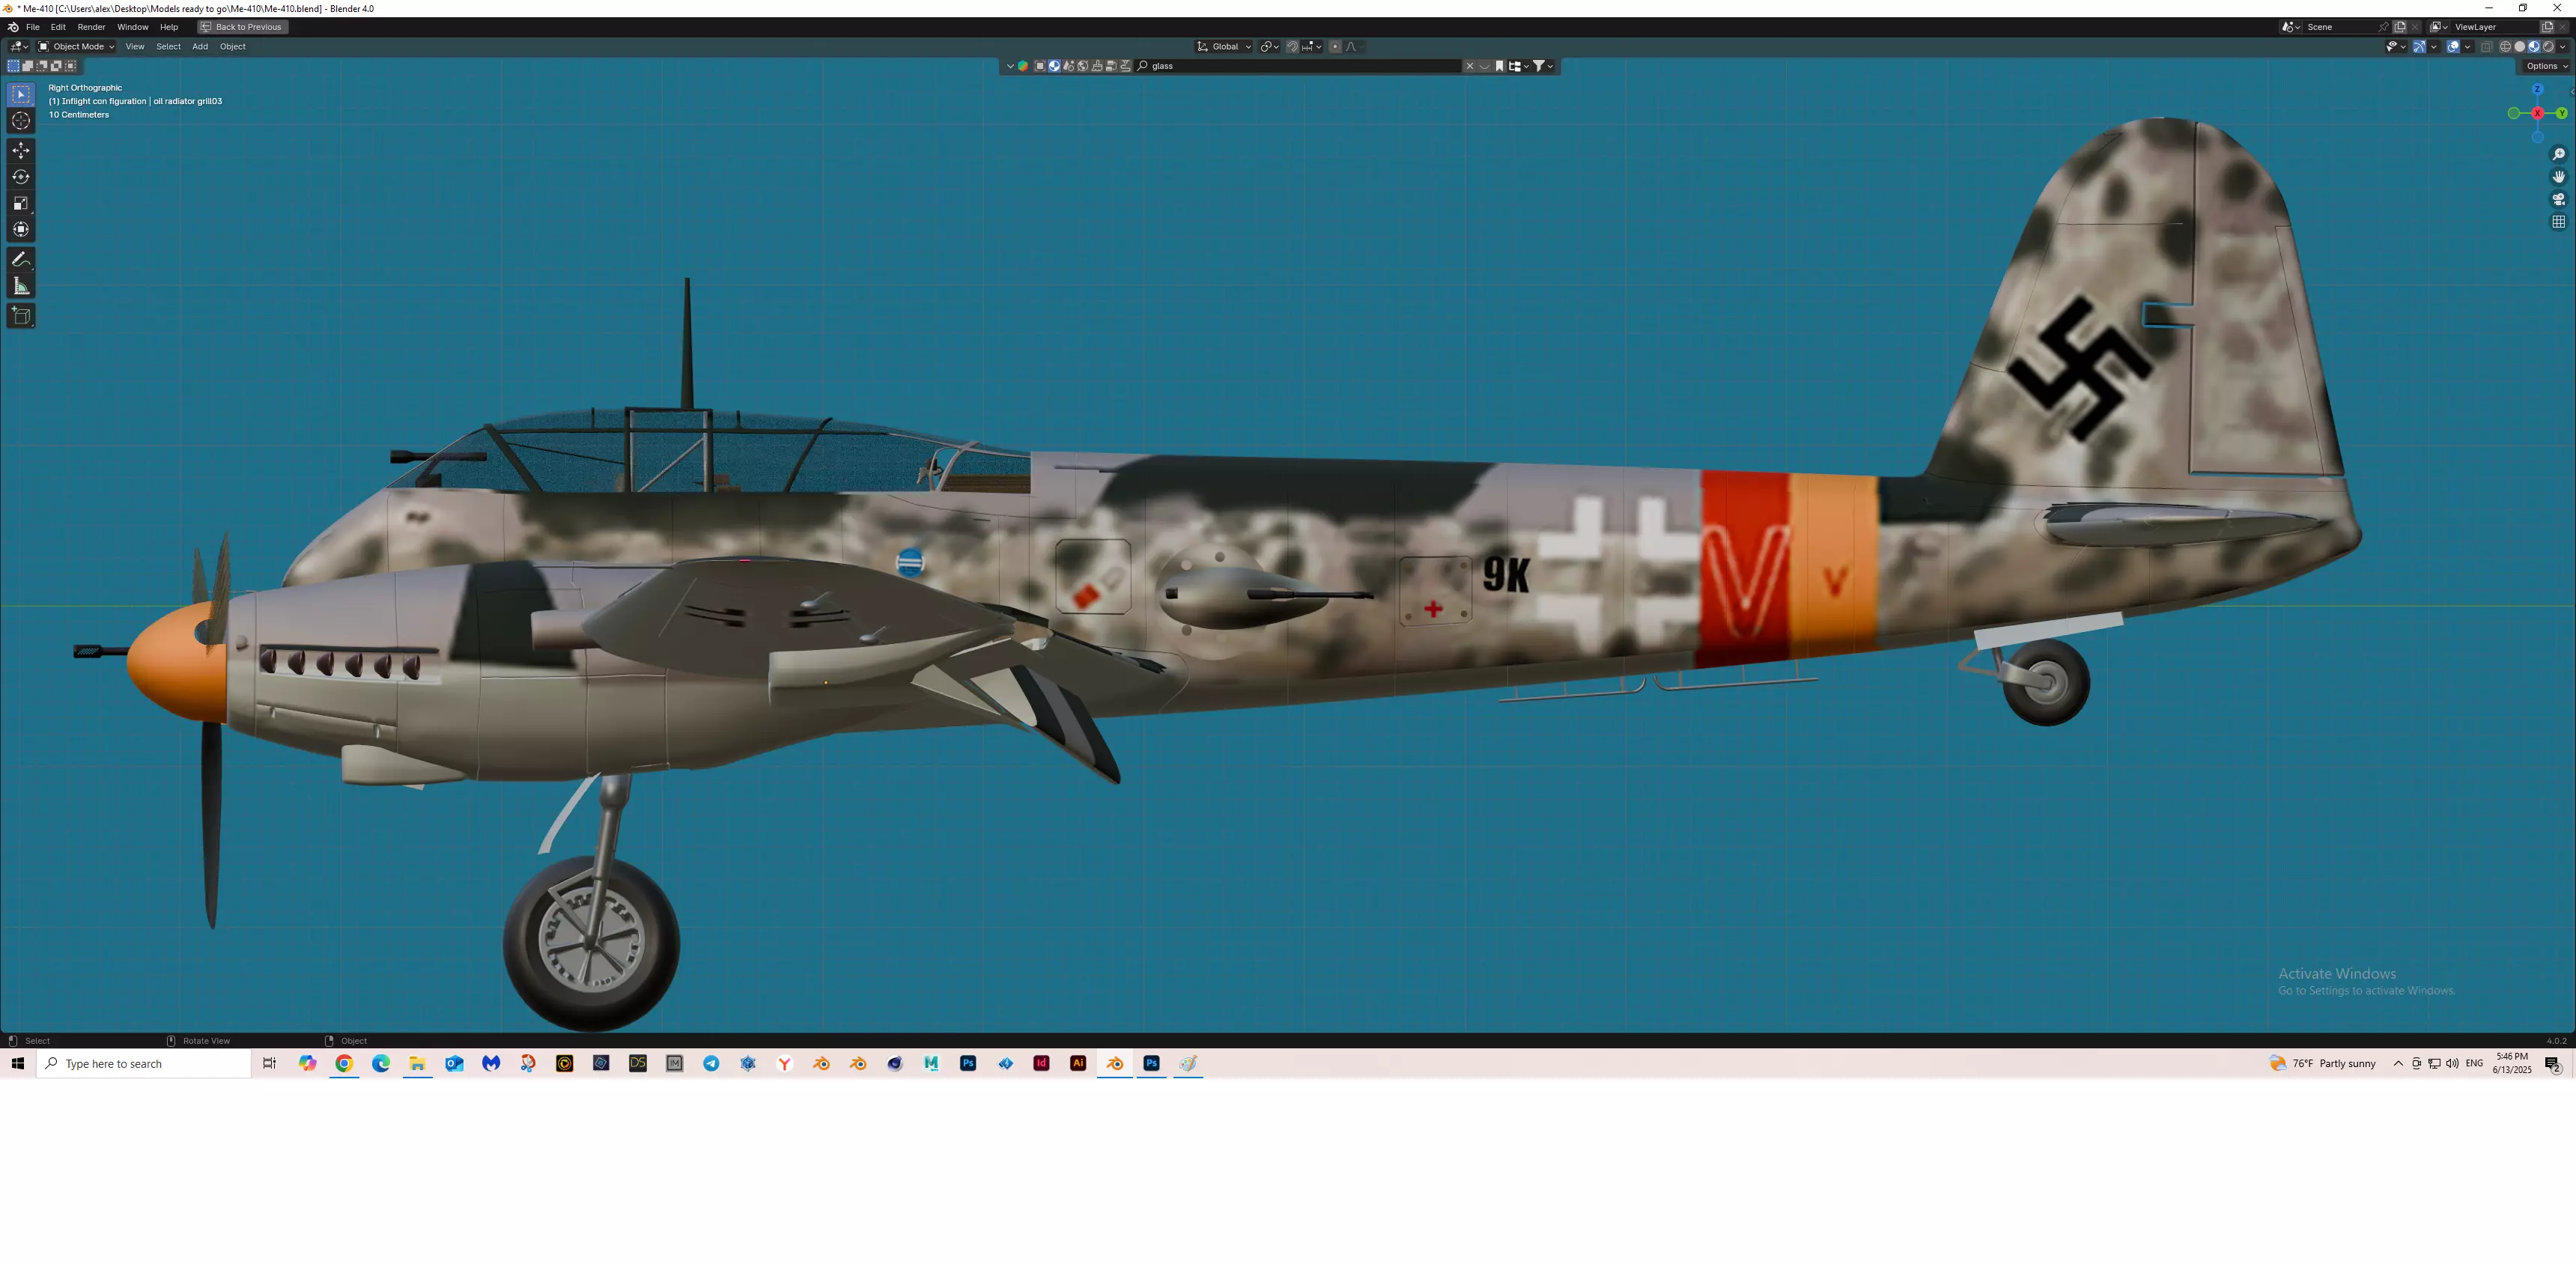Select the Add Cube tool
Screen dimensions: 2576x1264
[x=21, y=316]
